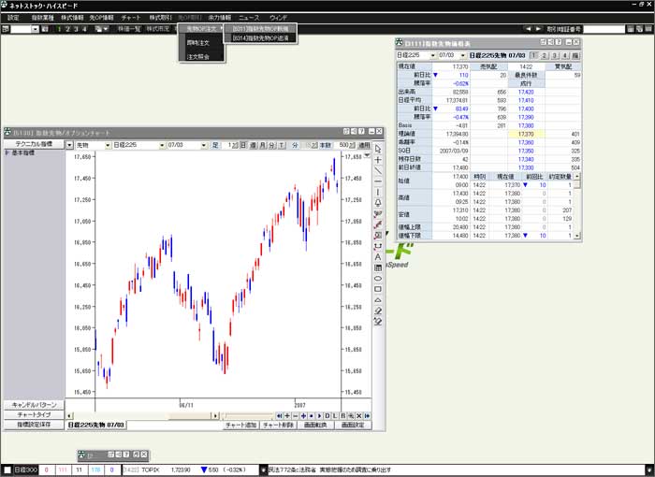Switch to workspace number 1 in top toolbar

[x=59, y=29]
